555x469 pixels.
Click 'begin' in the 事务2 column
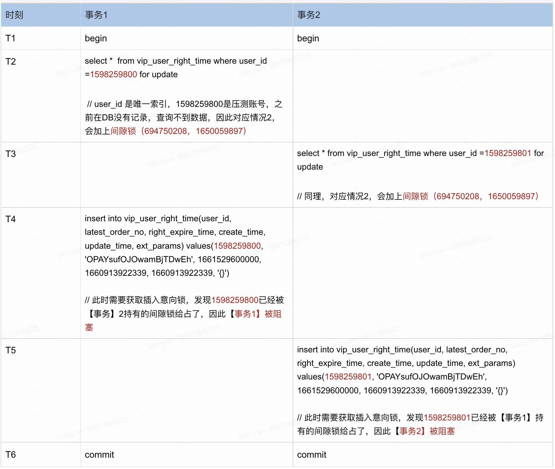point(308,38)
